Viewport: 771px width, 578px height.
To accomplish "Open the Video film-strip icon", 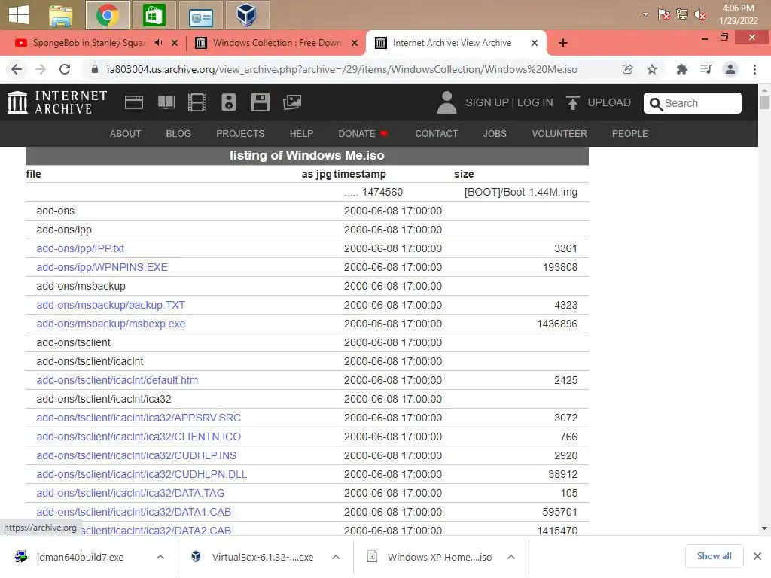I will 197,102.
